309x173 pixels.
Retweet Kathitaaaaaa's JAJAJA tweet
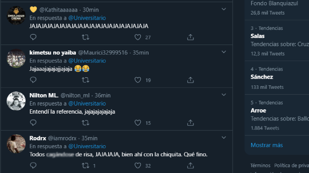click(x=85, y=37)
